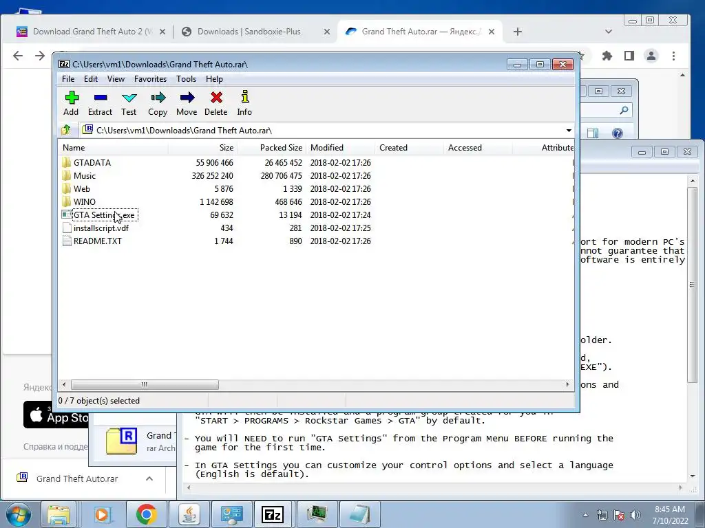705x528 pixels.
Task: Click the Add button in 7-Zip toolbar
Action: click(71, 103)
